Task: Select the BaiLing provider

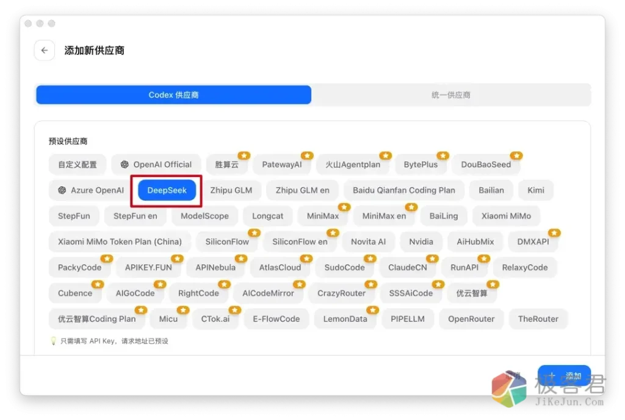Action: pos(443,216)
